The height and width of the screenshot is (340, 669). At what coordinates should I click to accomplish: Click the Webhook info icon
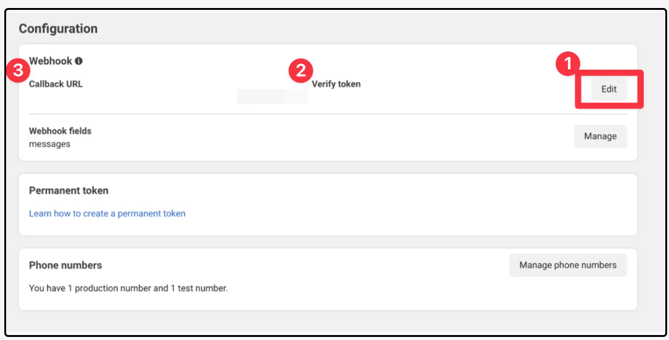(x=78, y=61)
